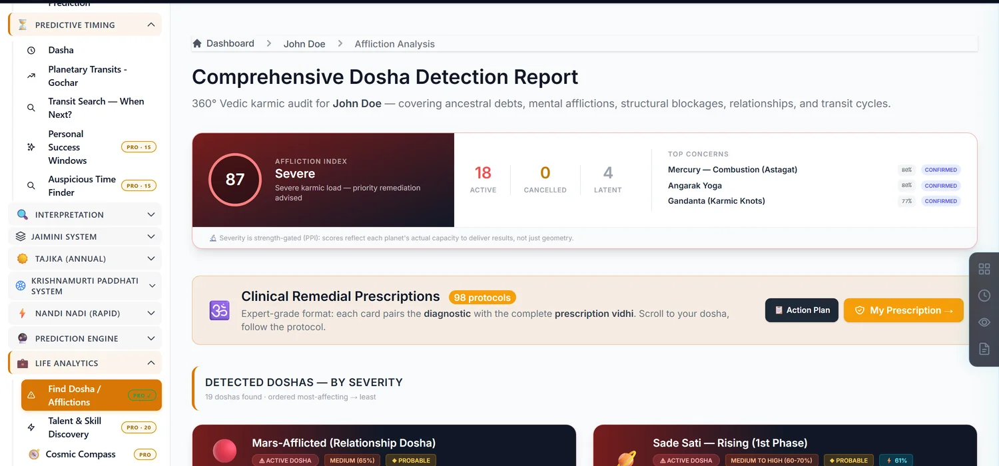This screenshot has height=466, width=999.
Task: Click the home icon in the breadcrumb
Action: coord(197,44)
